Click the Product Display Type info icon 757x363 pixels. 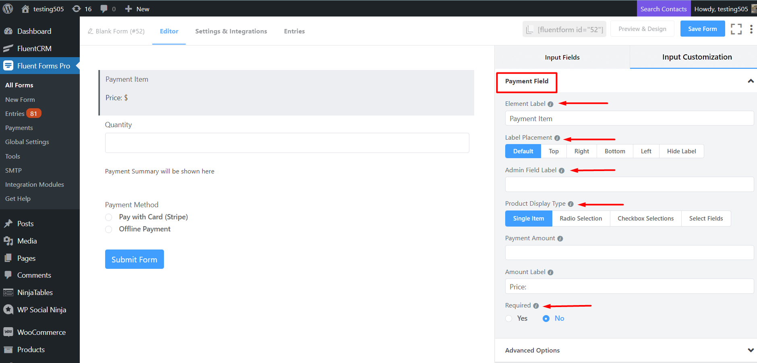(x=570, y=204)
